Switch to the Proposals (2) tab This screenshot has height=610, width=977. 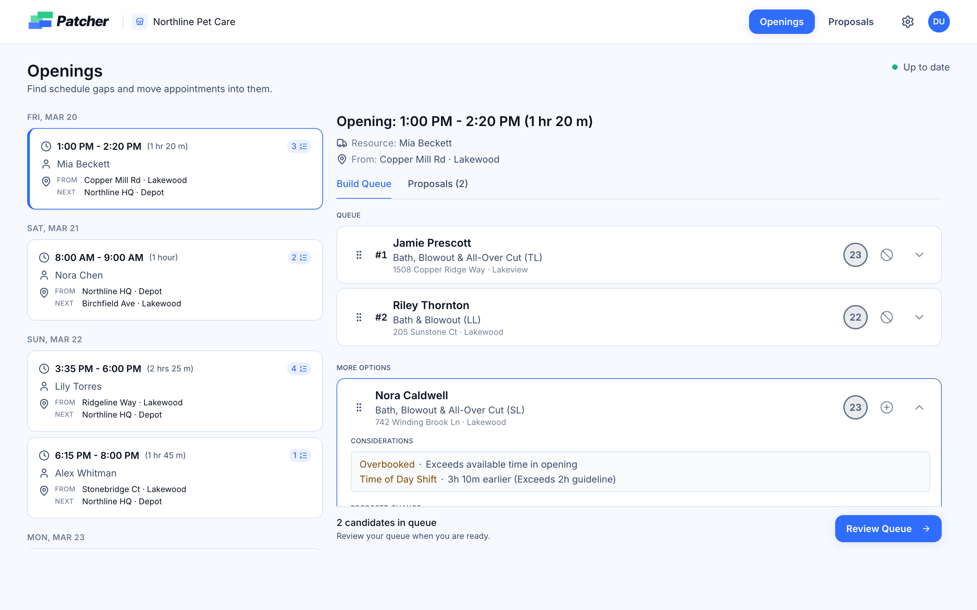[x=437, y=184]
